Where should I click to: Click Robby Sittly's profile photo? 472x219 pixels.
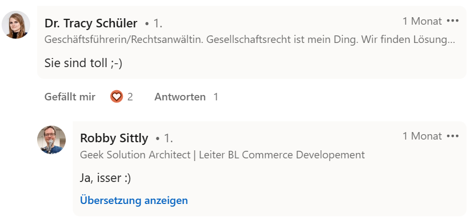pyautogui.click(x=51, y=140)
